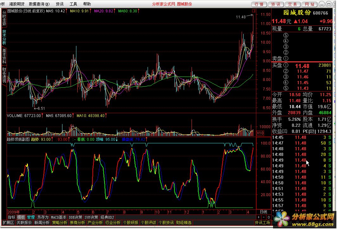Click the 换手 5.26% value
The height and width of the screenshot is (229, 337).
(294, 119)
